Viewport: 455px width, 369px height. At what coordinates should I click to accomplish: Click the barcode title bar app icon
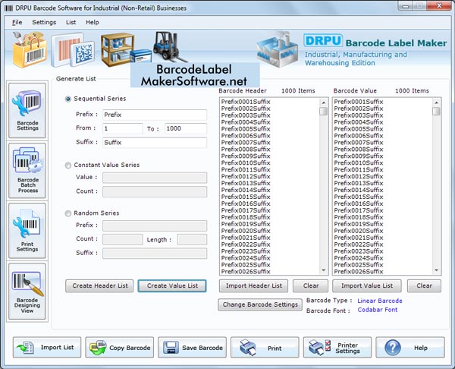pyautogui.click(x=8, y=8)
